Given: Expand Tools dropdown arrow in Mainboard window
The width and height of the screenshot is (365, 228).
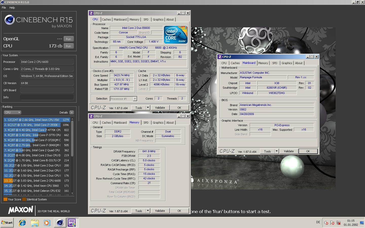Looking at the screenshot, I should click(277, 151).
